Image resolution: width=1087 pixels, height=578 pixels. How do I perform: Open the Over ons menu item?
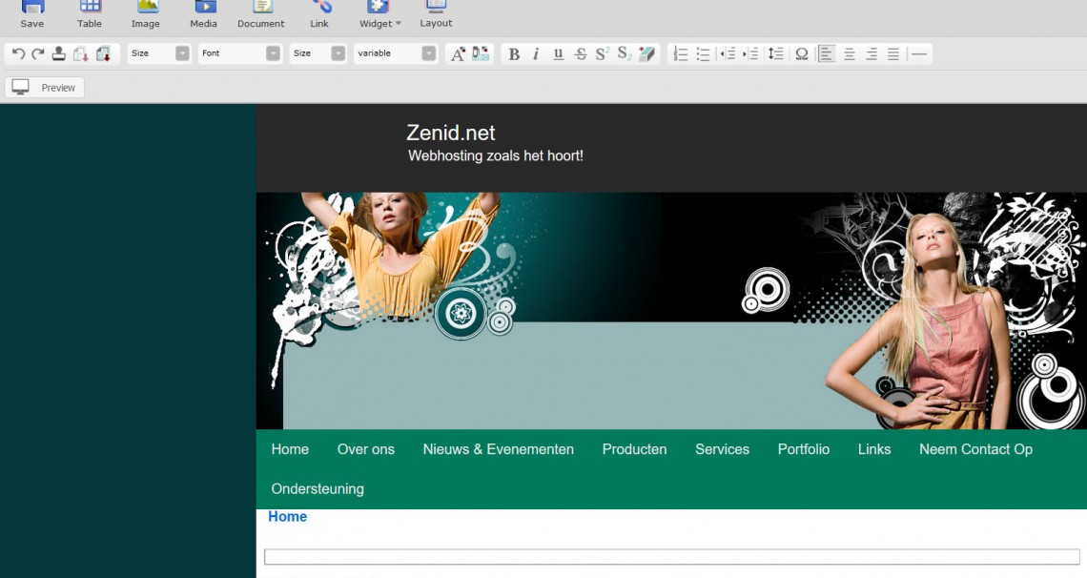pyautogui.click(x=366, y=449)
